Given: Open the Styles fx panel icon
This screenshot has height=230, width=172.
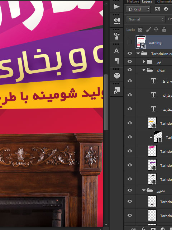Looking at the screenshot, I should tap(117, 91).
